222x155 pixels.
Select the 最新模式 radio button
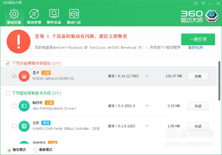[x=36, y=150]
